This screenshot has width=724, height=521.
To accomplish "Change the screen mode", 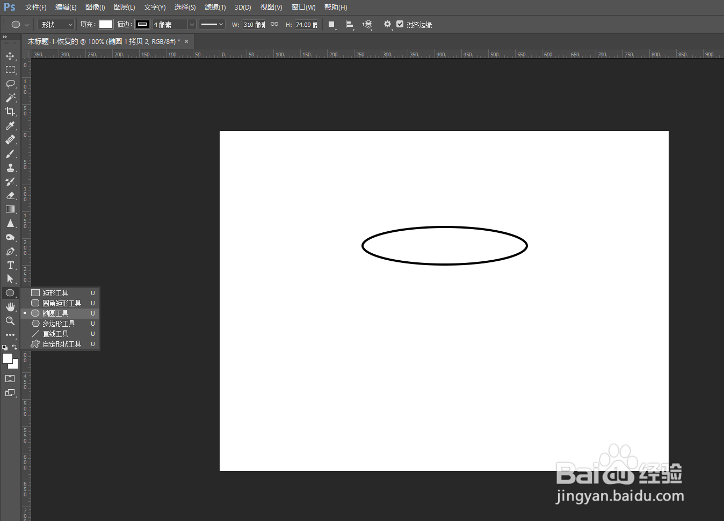I will pyautogui.click(x=10, y=393).
